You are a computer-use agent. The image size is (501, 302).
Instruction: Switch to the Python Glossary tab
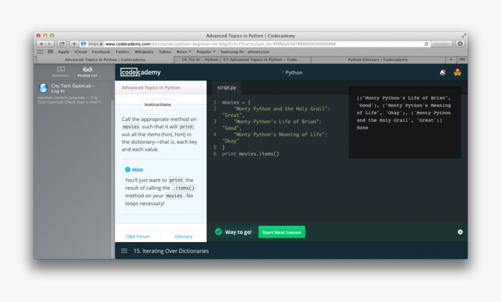click(x=377, y=59)
